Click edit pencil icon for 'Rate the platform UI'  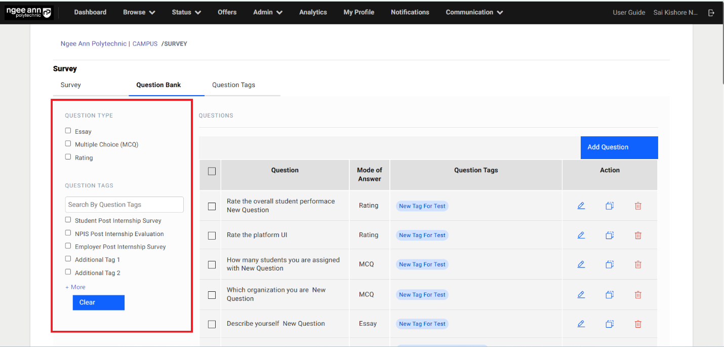coord(581,235)
